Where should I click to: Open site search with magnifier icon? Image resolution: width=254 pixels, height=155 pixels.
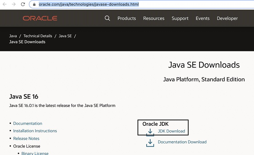tap(107, 18)
